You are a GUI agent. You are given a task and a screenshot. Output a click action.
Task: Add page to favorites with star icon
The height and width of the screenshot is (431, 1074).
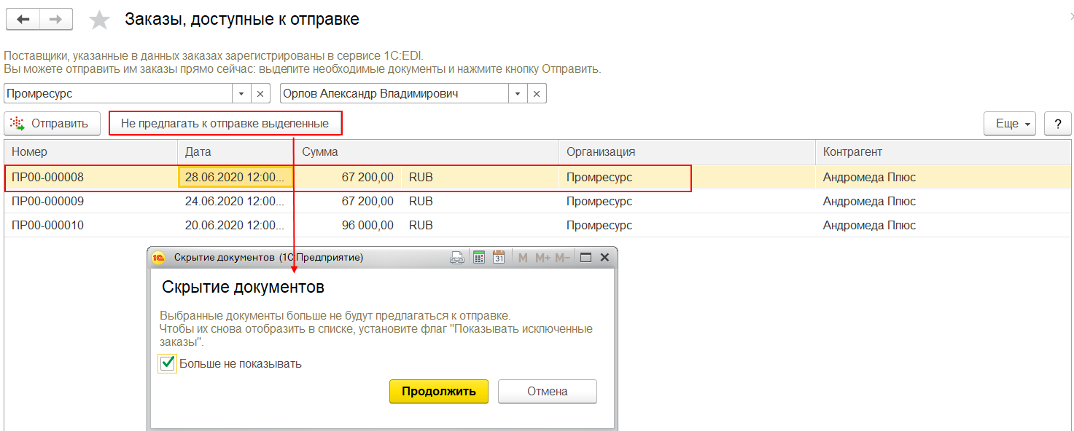[99, 20]
